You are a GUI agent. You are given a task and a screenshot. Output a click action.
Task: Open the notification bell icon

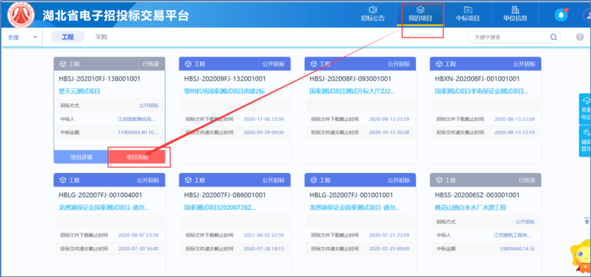[561, 14]
